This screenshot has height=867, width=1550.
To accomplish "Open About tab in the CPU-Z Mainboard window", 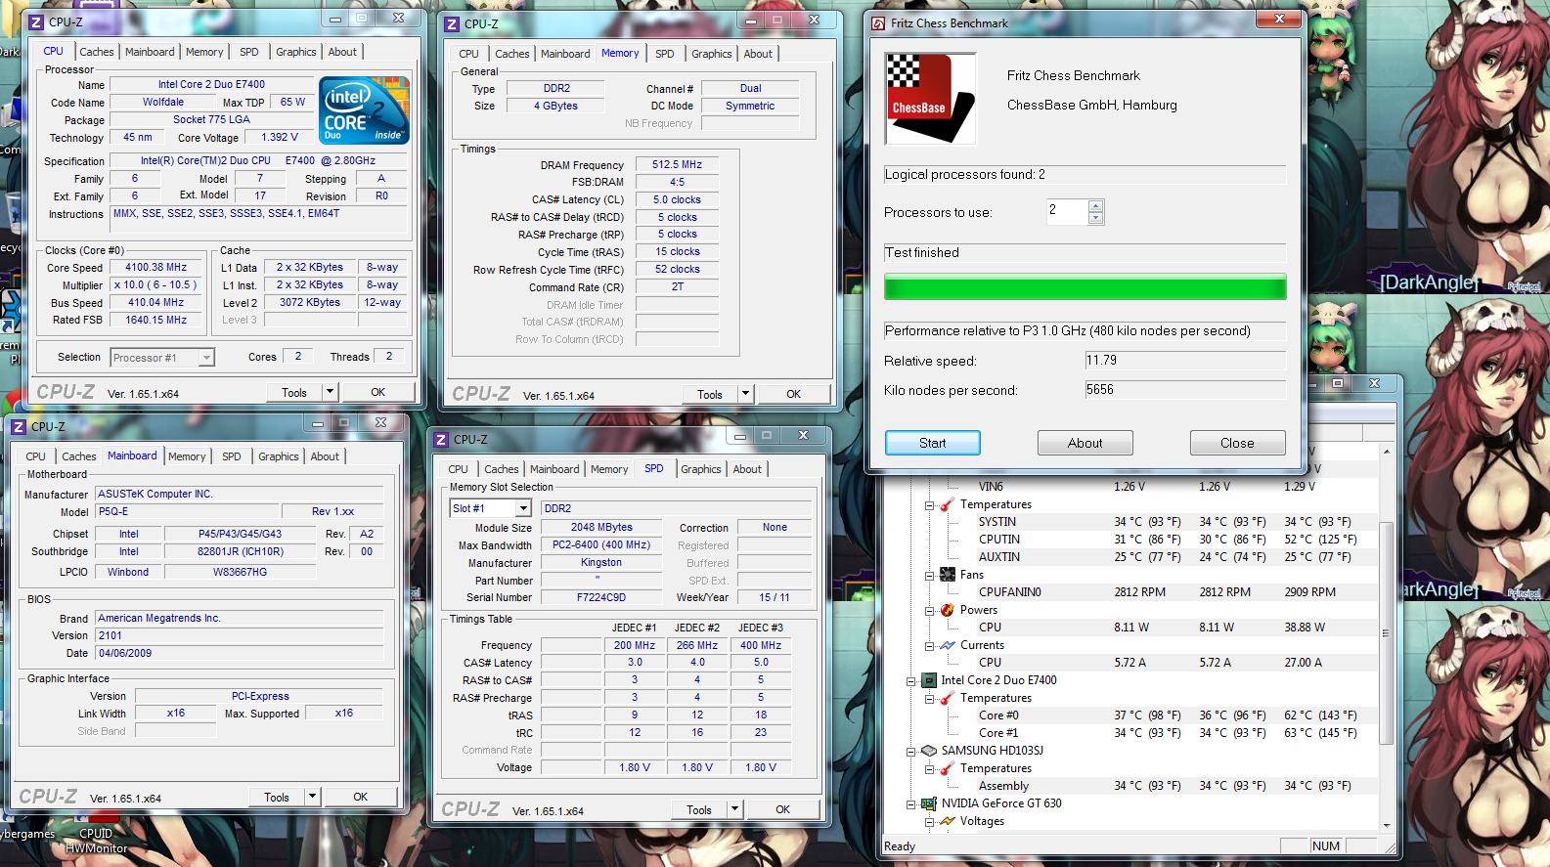I will (x=325, y=456).
